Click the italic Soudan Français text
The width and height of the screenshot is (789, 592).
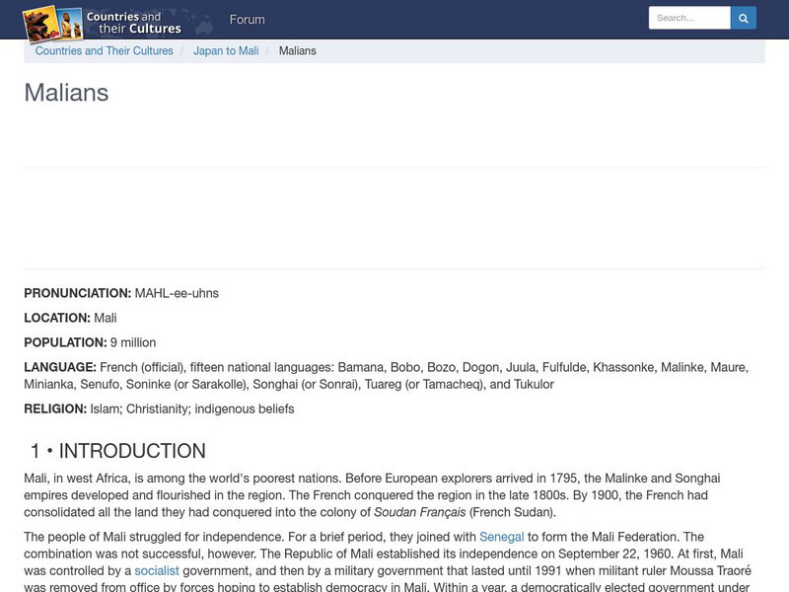coord(420,512)
